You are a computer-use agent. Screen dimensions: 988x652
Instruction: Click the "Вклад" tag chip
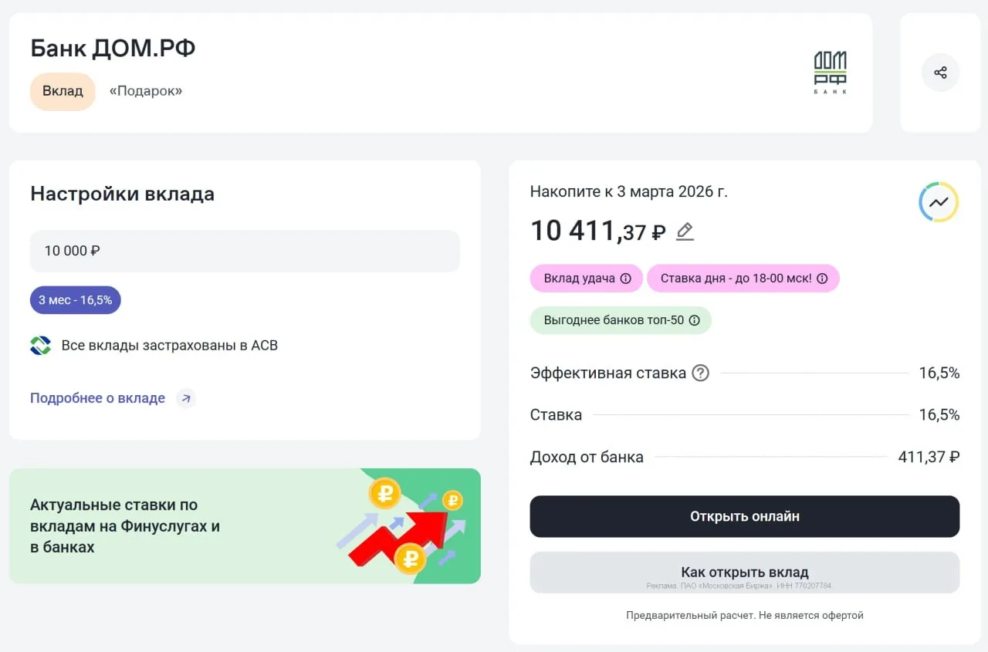pos(63,91)
